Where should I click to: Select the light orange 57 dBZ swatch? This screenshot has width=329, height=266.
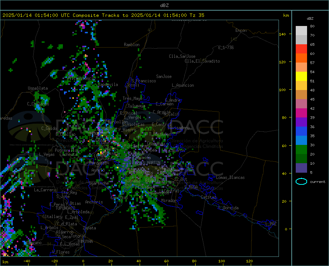[x=301, y=67]
